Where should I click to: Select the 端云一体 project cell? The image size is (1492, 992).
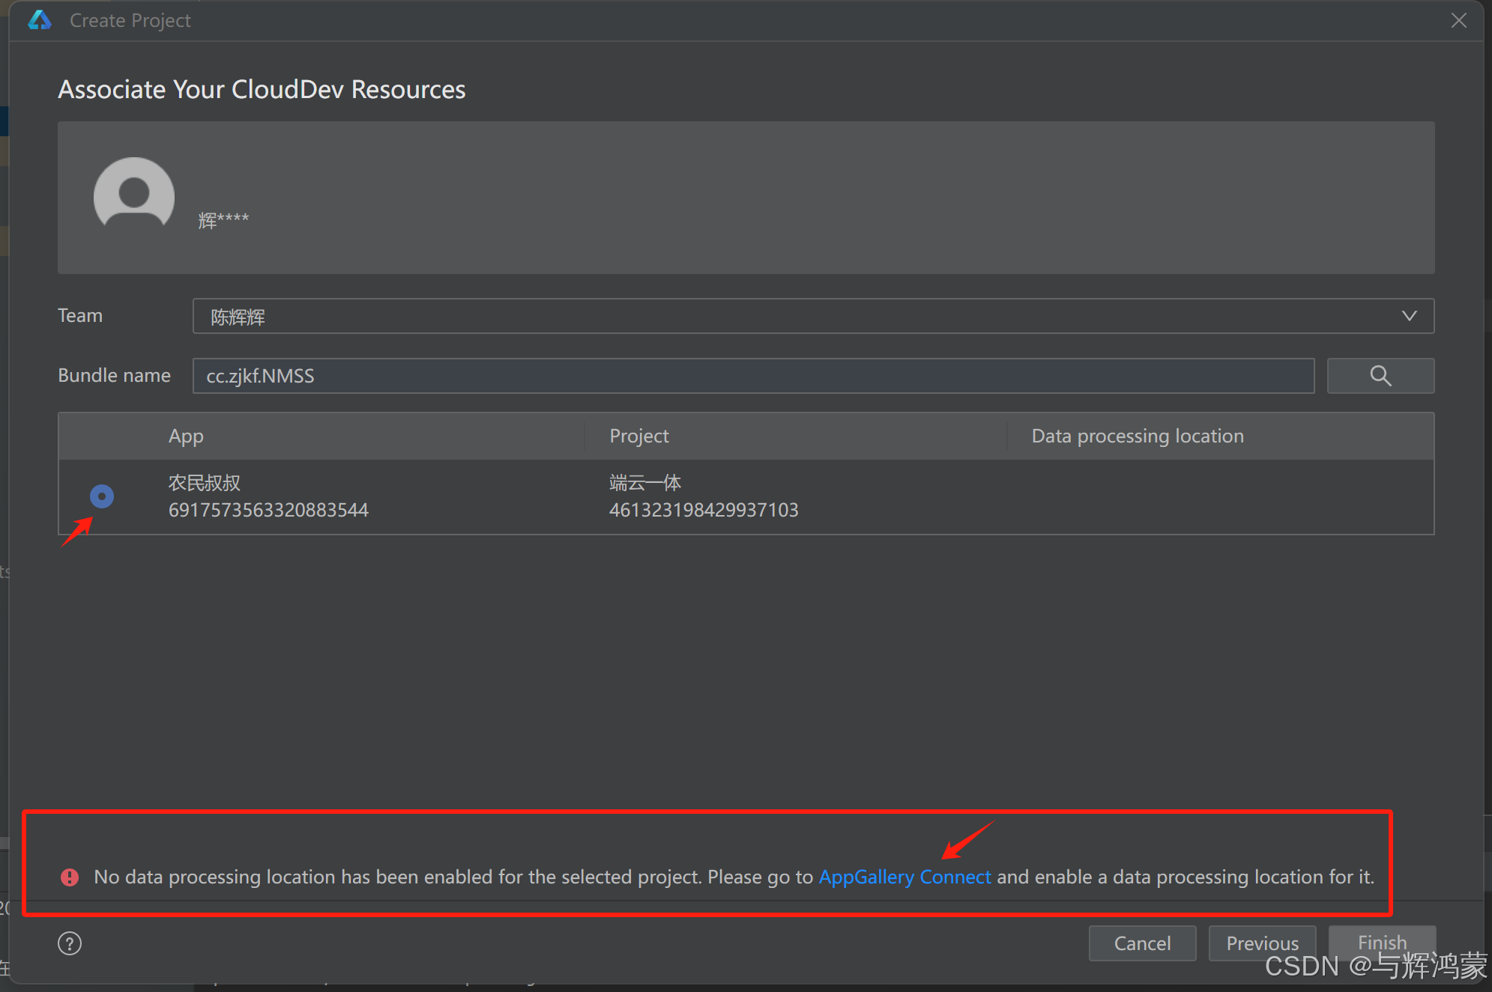tap(645, 483)
